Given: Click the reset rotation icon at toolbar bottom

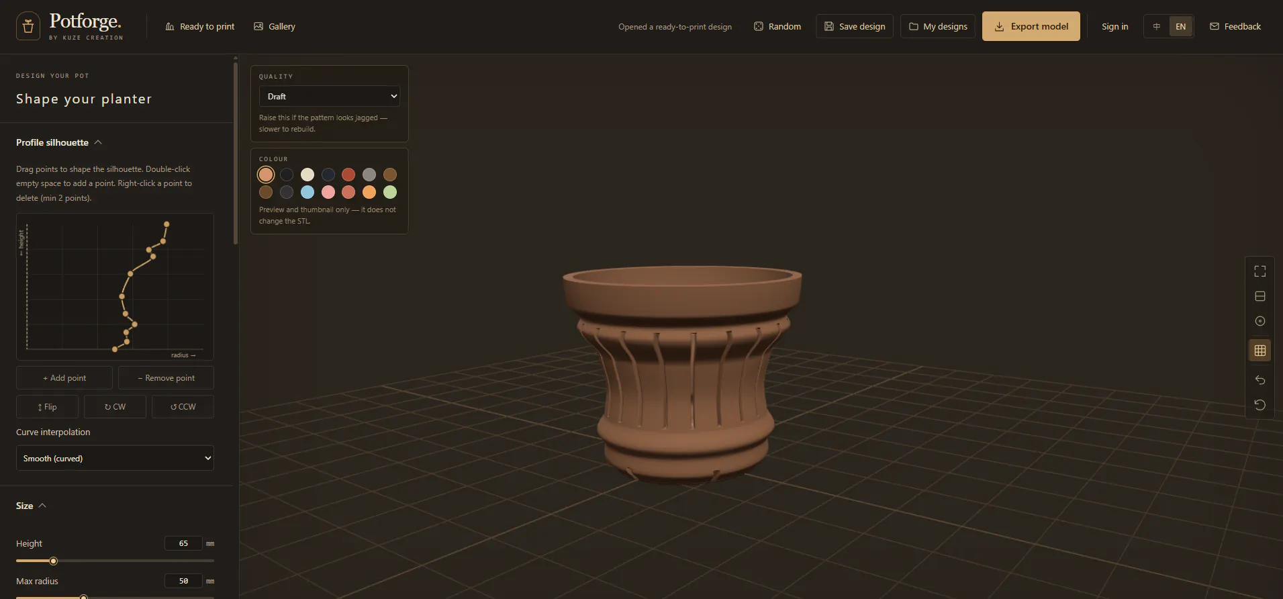Looking at the screenshot, I should click(x=1260, y=405).
